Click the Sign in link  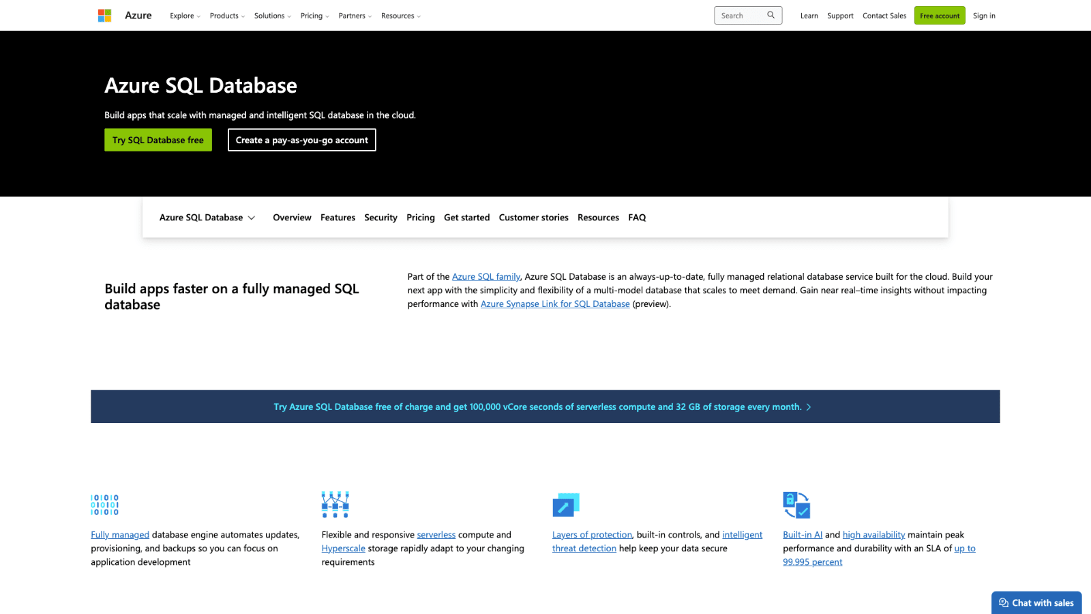pyautogui.click(x=984, y=16)
